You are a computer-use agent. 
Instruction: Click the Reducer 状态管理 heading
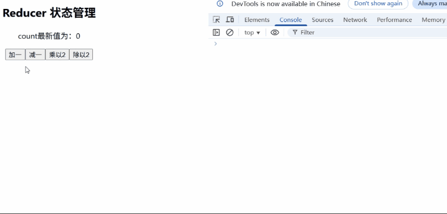tap(49, 13)
